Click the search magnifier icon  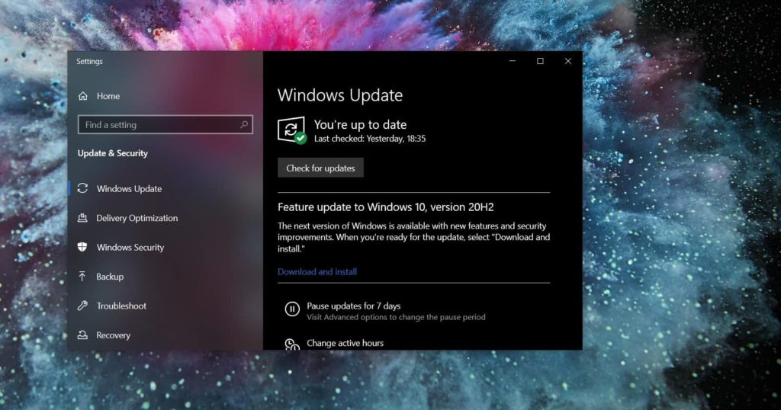(x=244, y=124)
